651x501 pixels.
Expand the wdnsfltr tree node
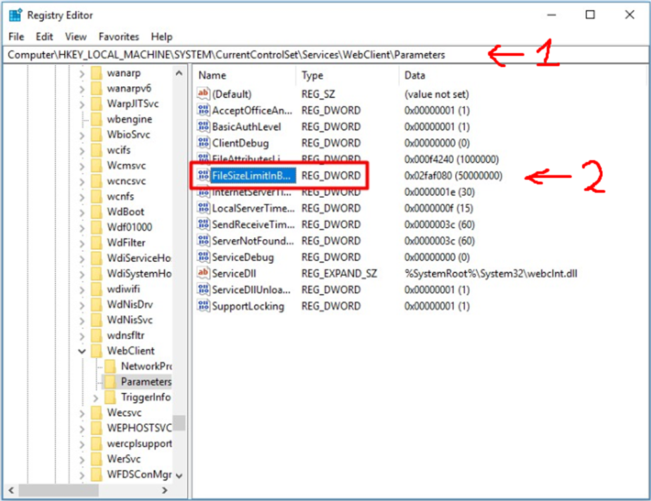(82, 336)
